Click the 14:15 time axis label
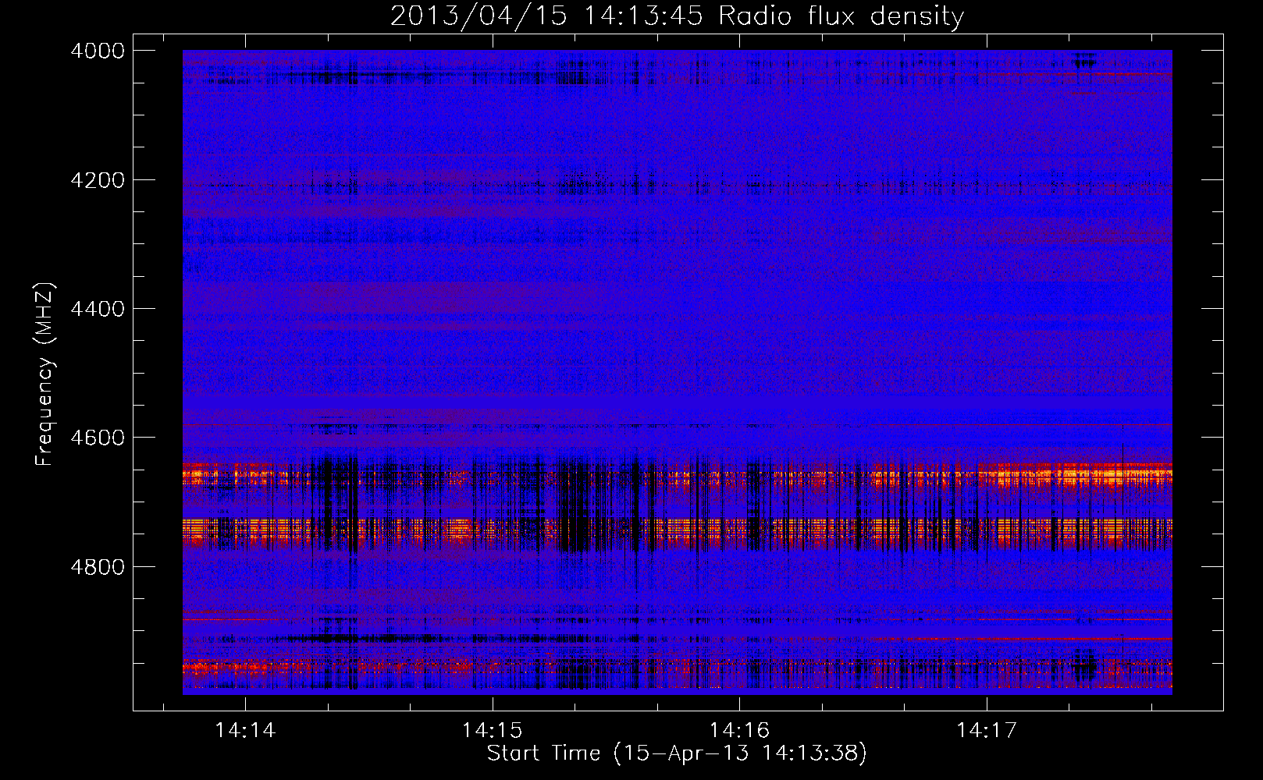 [x=492, y=730]
